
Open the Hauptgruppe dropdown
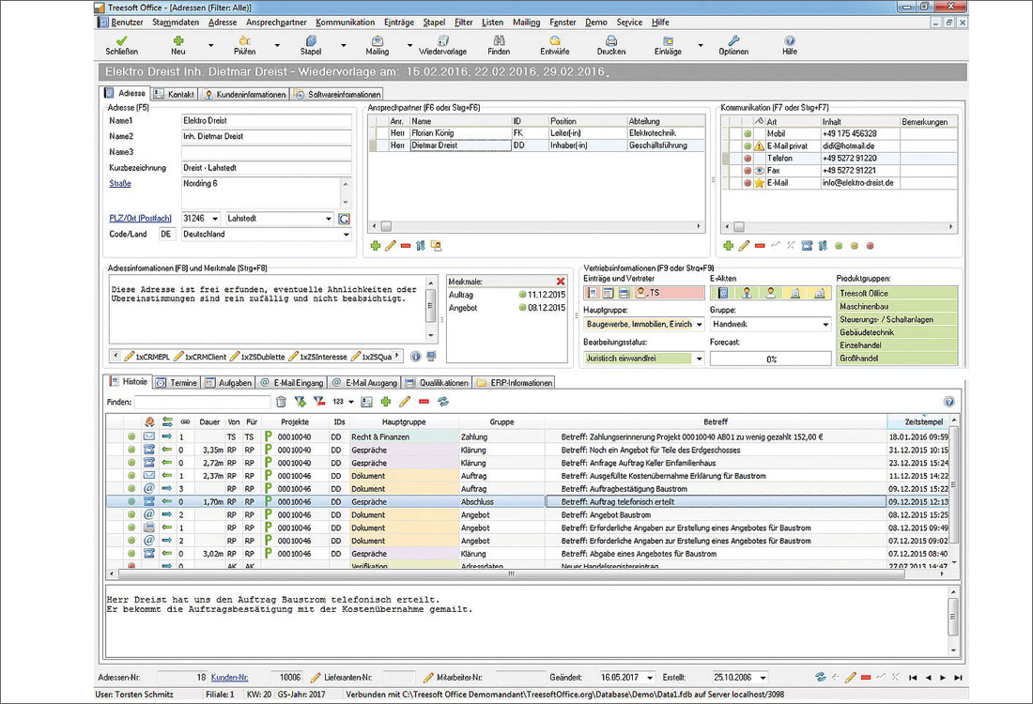[699, 325]
